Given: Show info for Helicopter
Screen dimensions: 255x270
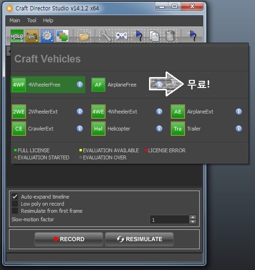Looking at the screenshot, I should [x=159, y=129].
